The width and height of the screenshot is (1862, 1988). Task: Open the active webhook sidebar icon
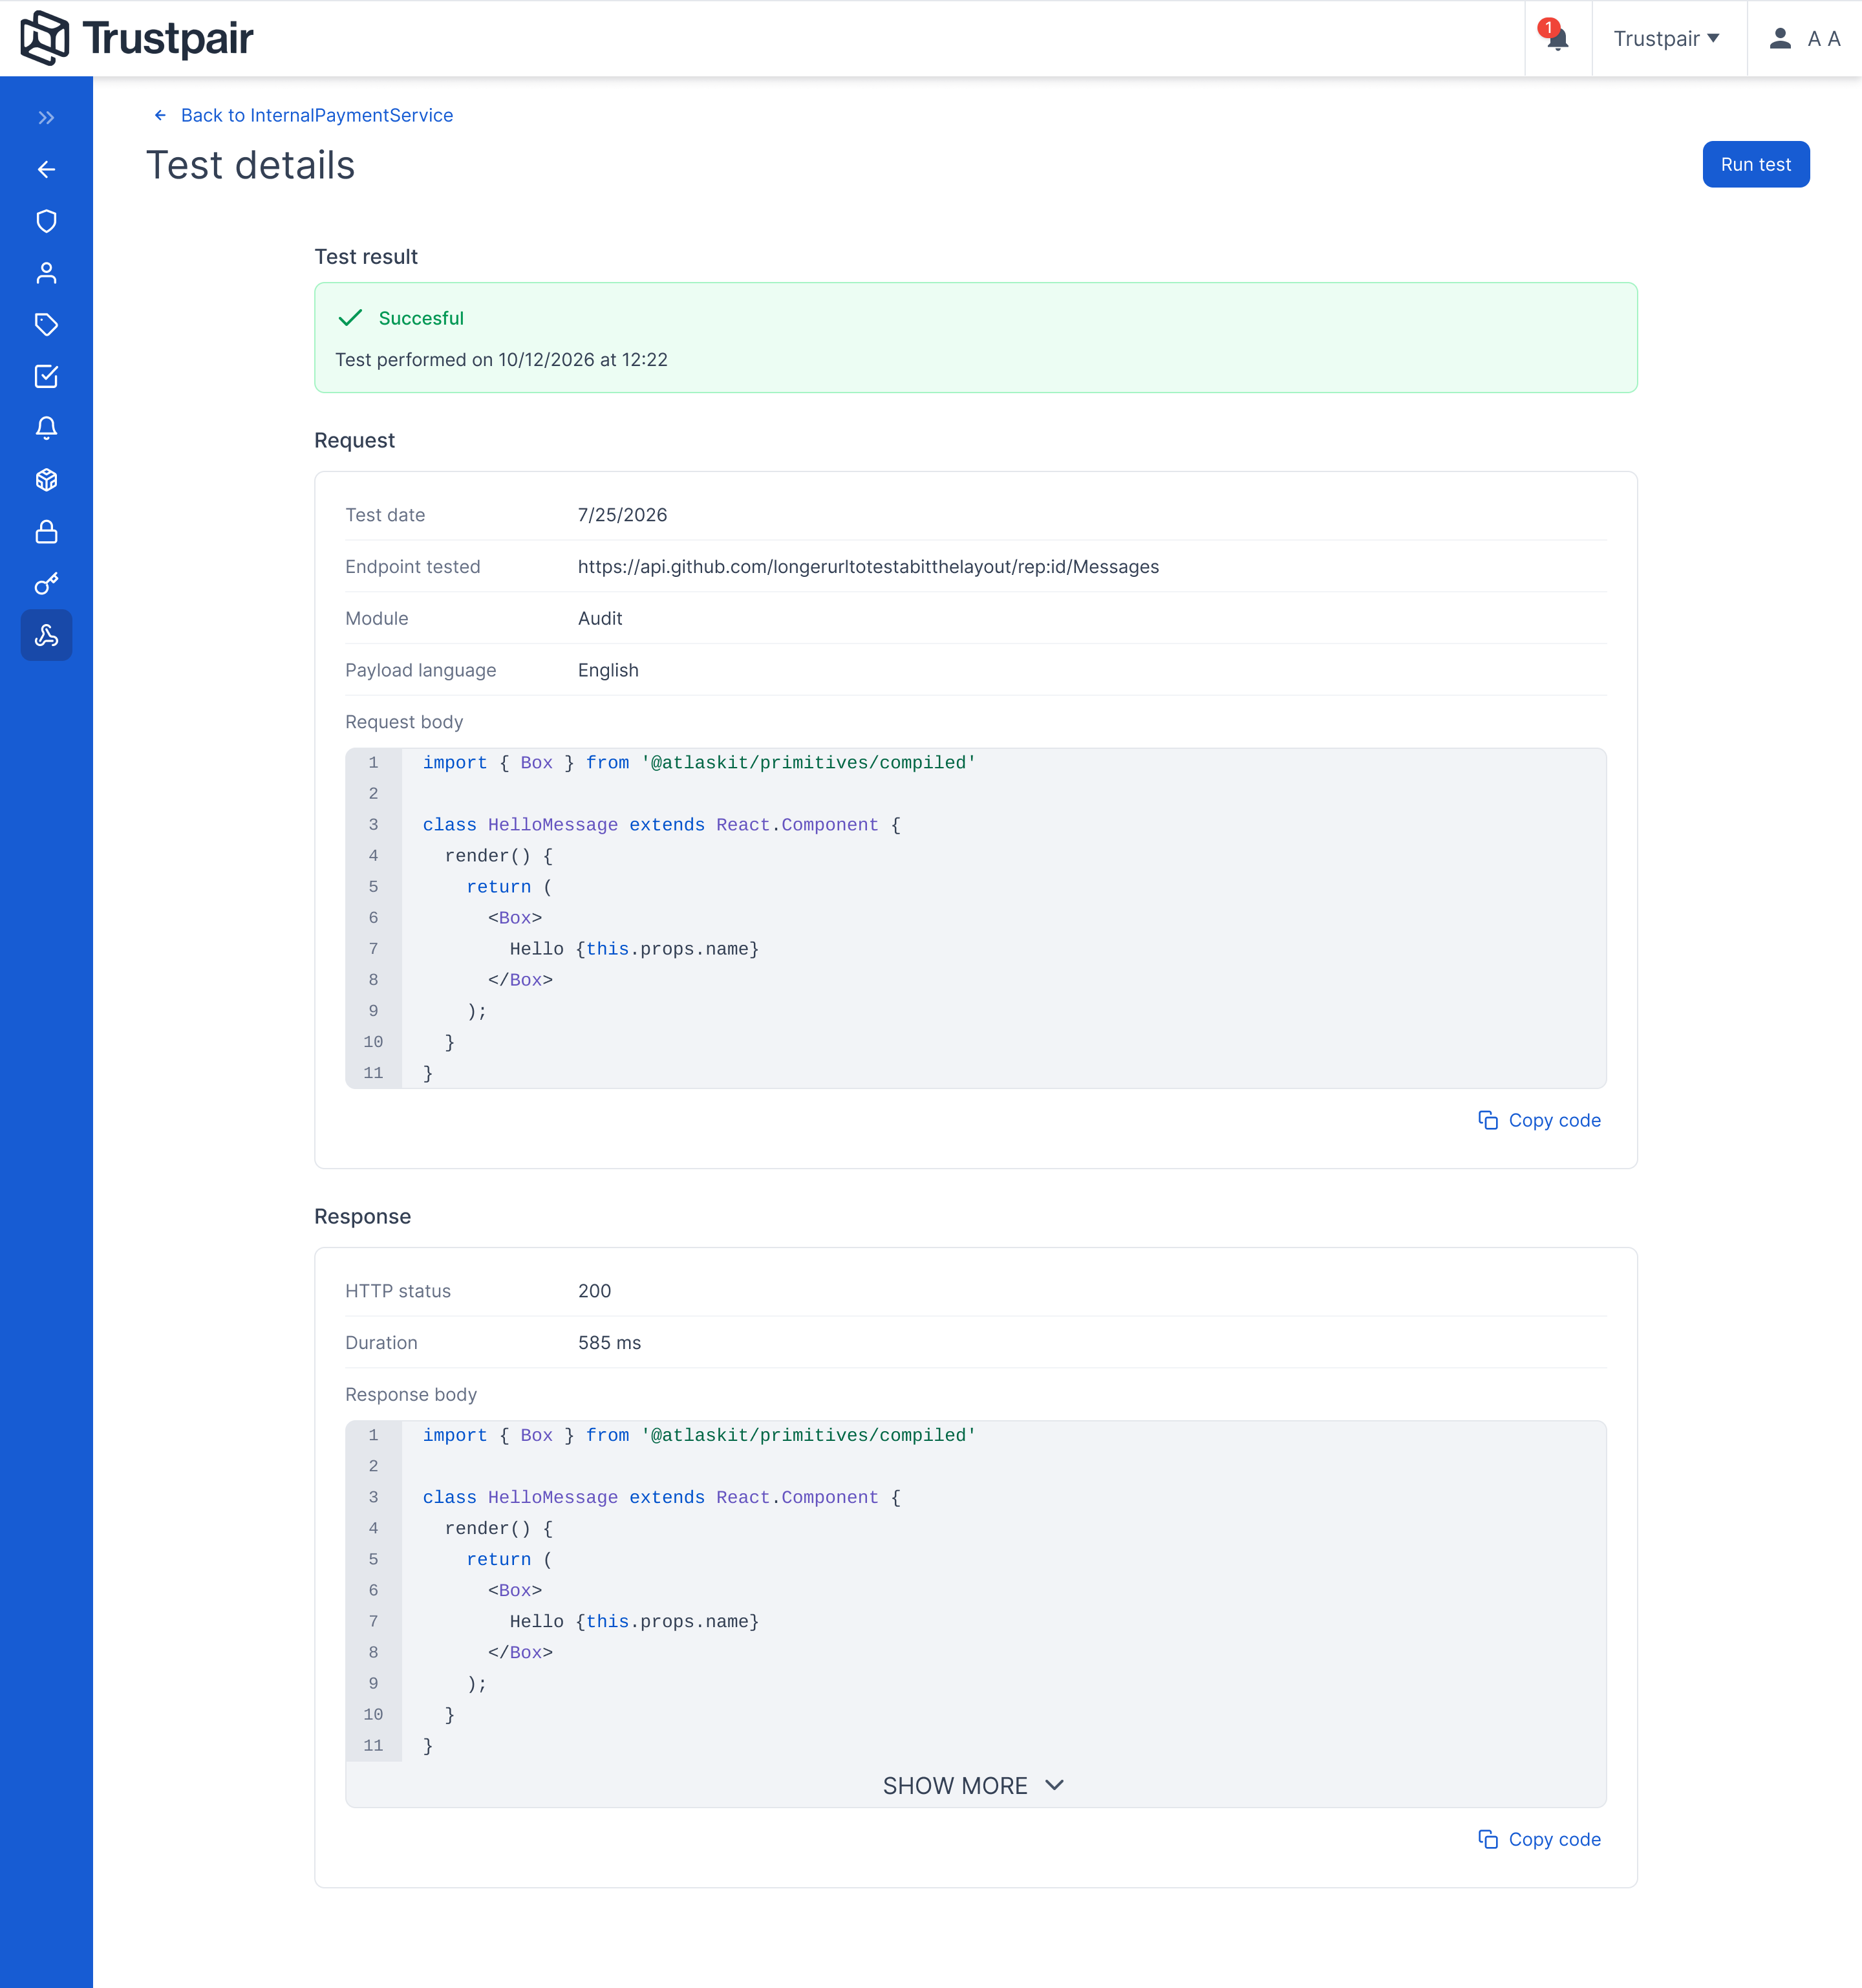click(x=46, y=635)
